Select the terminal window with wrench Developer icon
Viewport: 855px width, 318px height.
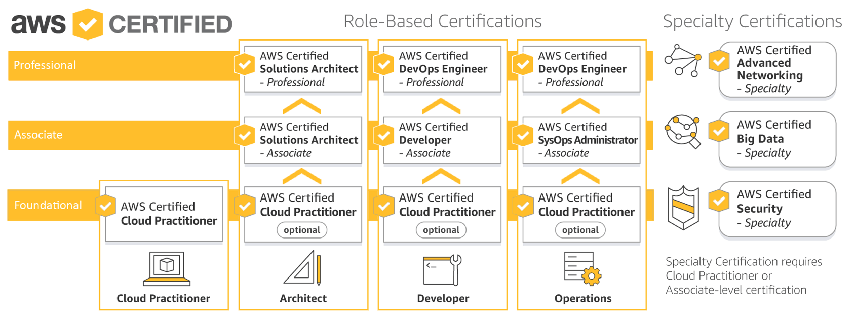(442, 270)
